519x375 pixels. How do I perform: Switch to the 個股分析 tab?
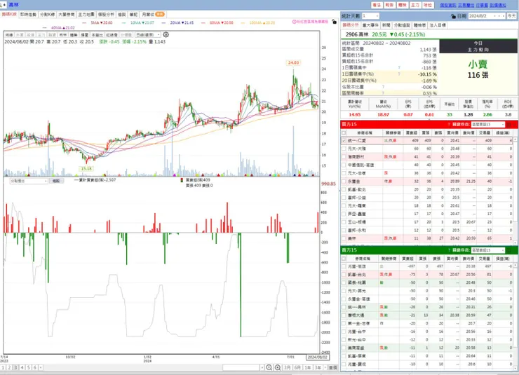click(x=106, y=15)
